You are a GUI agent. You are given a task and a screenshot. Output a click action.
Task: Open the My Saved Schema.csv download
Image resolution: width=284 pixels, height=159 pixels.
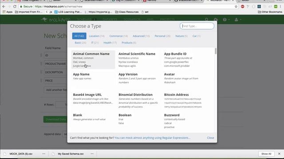click(71, 154)
